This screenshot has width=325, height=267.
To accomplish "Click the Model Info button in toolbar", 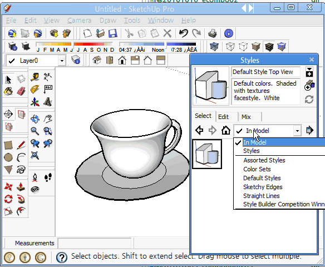I will [x=229, y=33].
